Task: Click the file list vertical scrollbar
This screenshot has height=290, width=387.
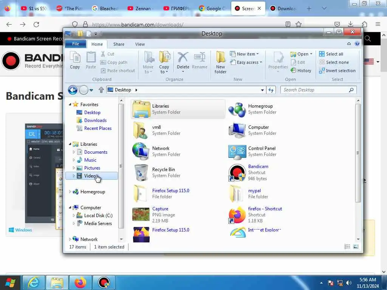Action: pyautogui.click(x=358, y=153)
